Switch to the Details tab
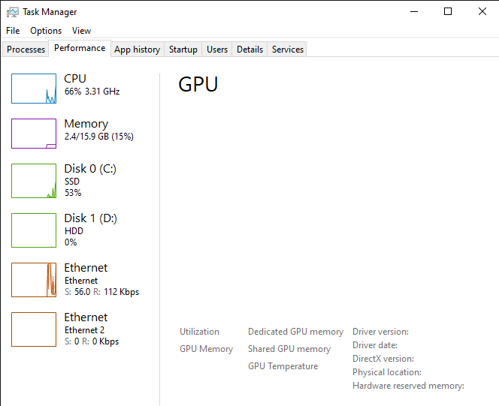 point(249,50)
